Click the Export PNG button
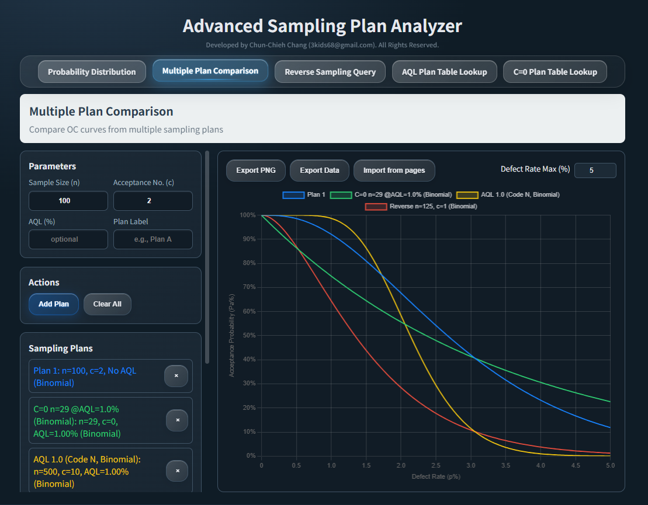This screenshot has width=648, height=505. (255, 170)
